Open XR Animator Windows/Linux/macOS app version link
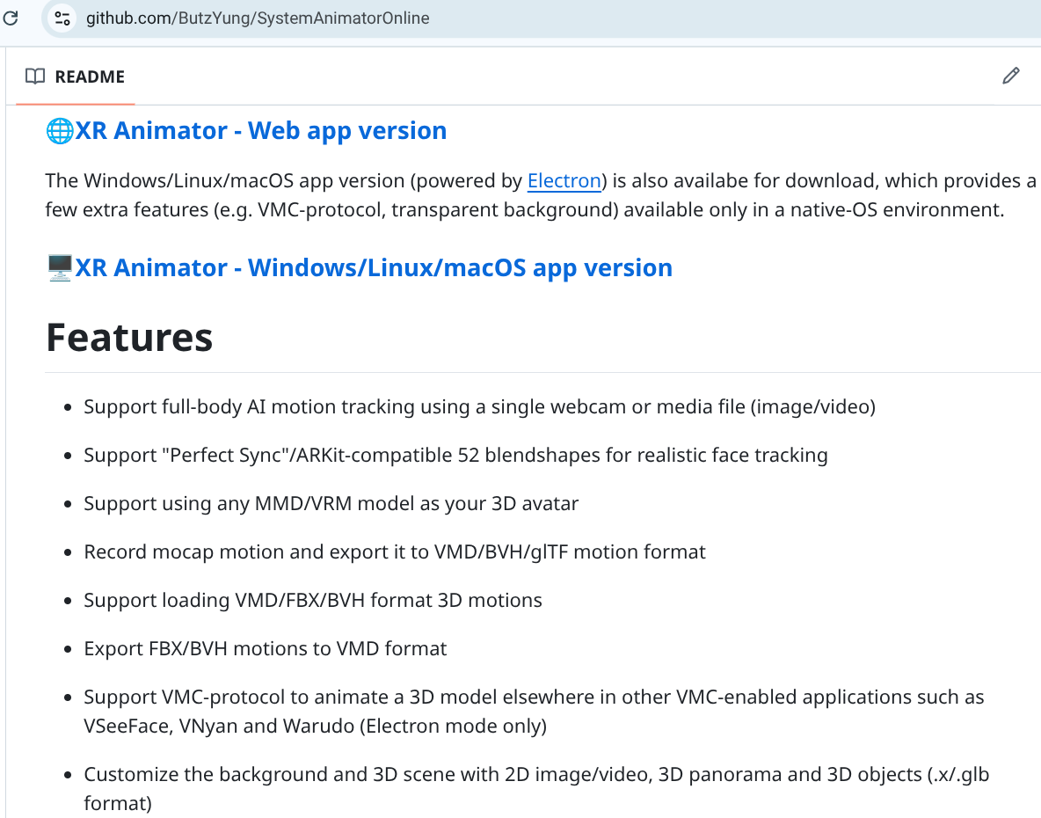 [374, 268]
